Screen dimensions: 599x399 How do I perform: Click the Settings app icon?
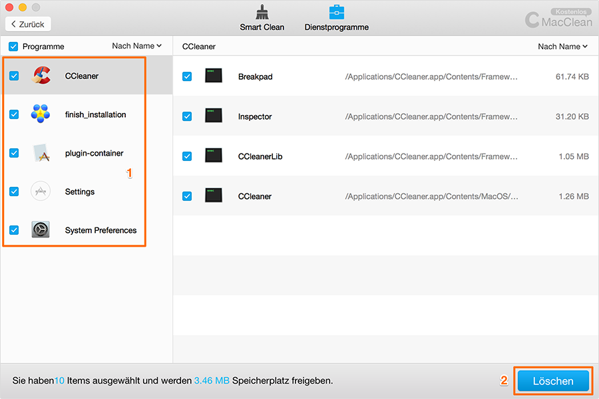(x=41, y=191)
